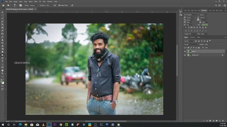The image size is (227, 127).
Task: Click the layer Opacity value field
Action: 206,44
